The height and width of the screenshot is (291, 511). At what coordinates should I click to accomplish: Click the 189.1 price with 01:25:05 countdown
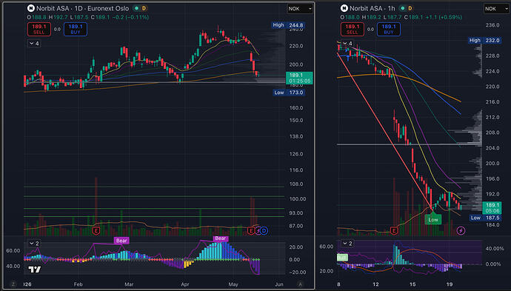[x=299, y=78]
